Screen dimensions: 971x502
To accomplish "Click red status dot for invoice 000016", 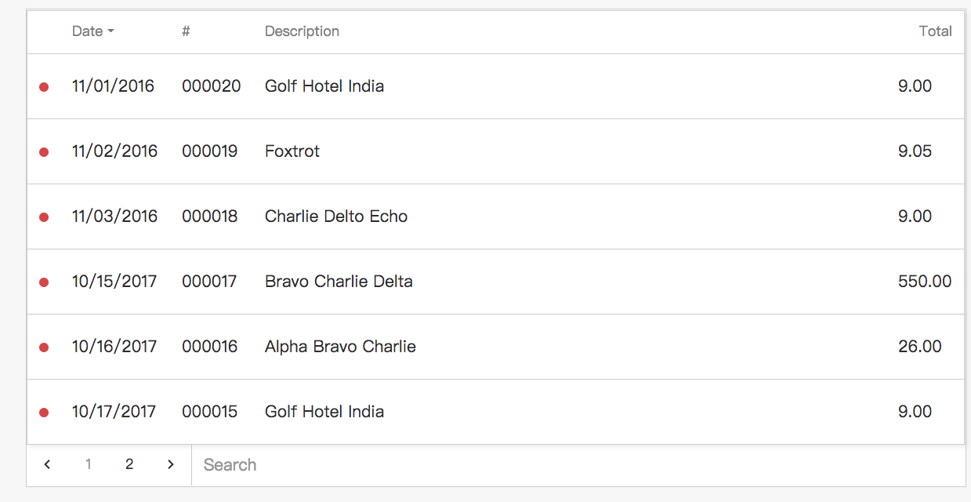I will point(44,347).
